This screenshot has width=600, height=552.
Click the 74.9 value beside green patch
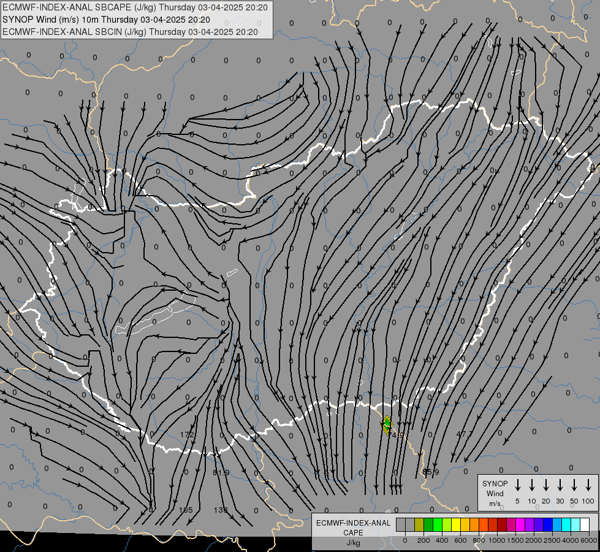pyautogui.click(x=397, y=435)
